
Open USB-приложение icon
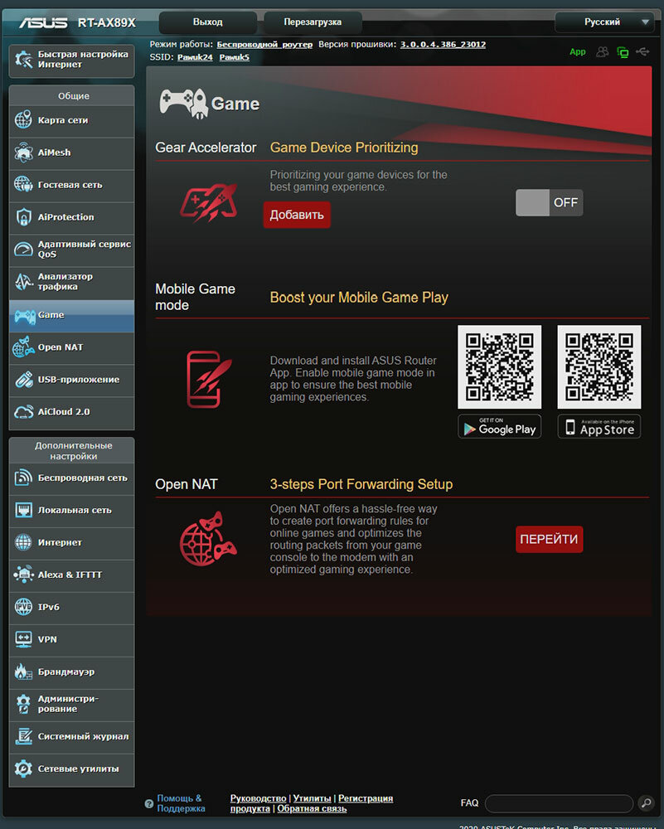[23, 379]
